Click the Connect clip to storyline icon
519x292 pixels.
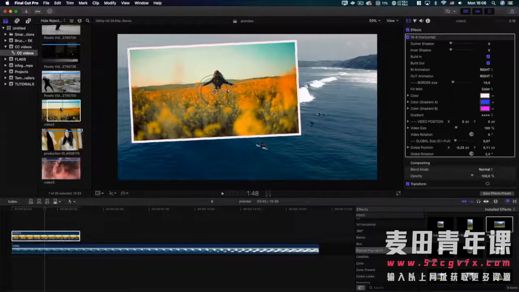tap(31, 201)
